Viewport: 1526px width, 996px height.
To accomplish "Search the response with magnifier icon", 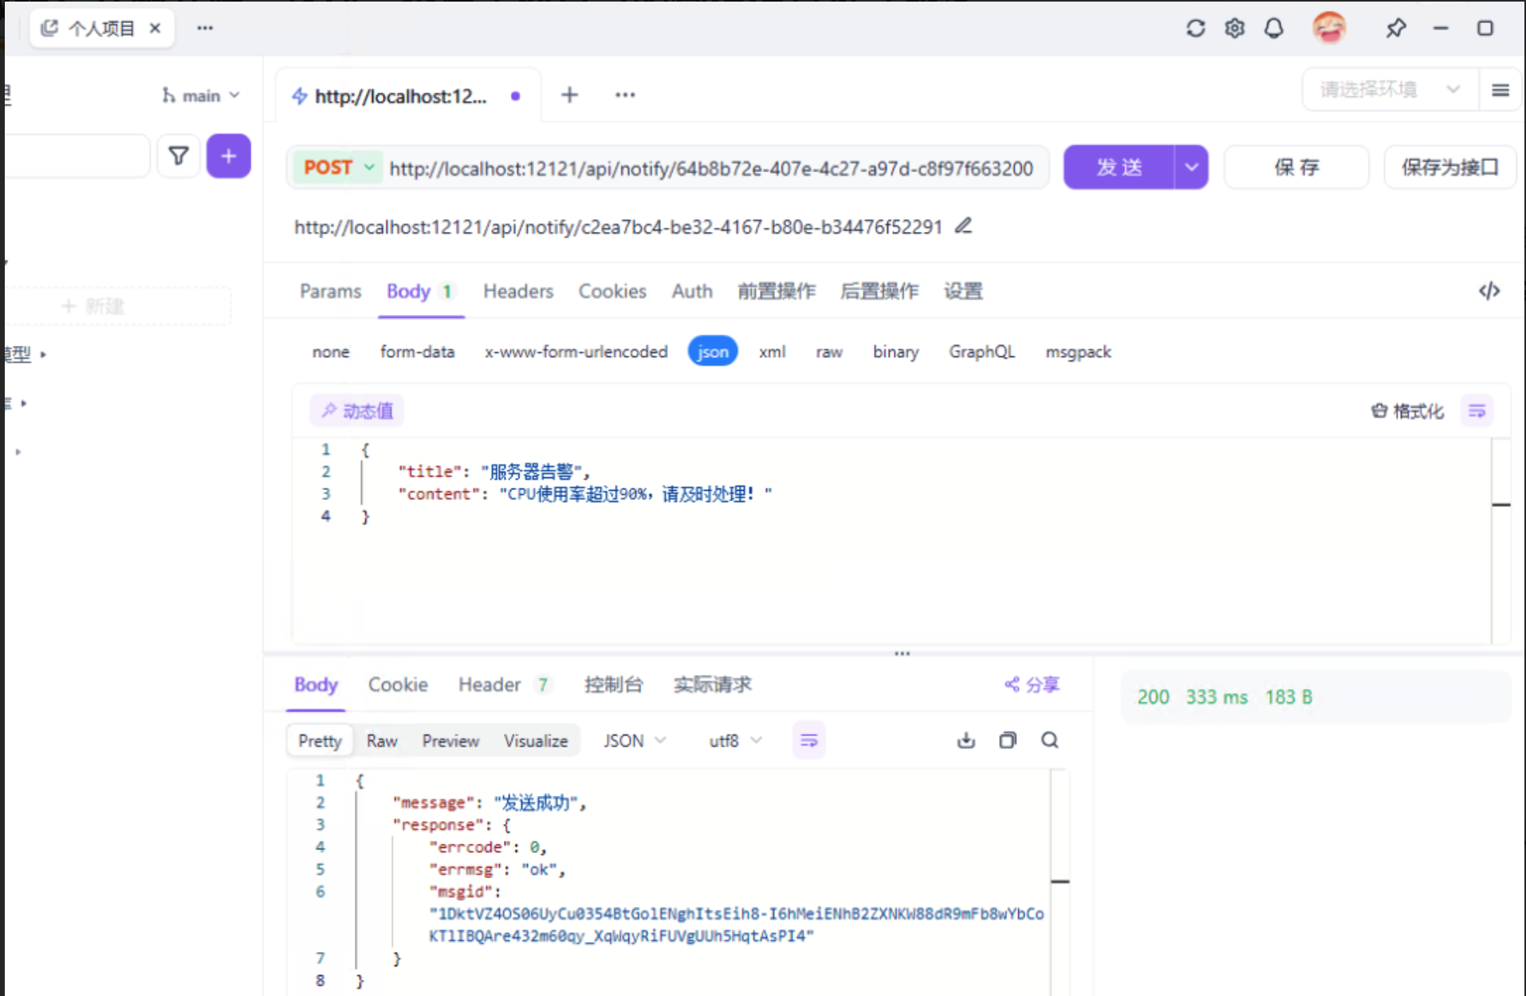I will [x=1050, y=740].
